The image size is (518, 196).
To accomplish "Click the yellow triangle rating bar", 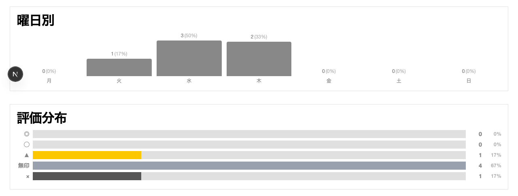I will 87,155.
